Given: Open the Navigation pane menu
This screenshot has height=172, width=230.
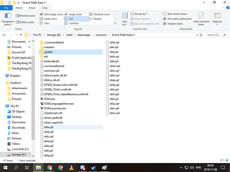Looking at the screenshot, I should 8,19.
